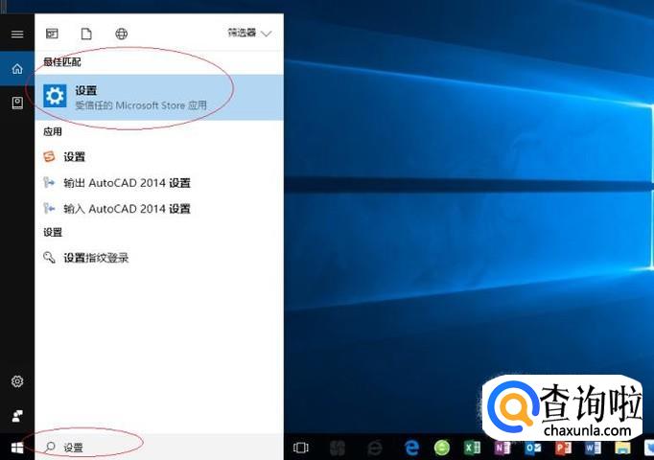
Task: Open 设置指纹登录 settings result
Action: (159, 258)
